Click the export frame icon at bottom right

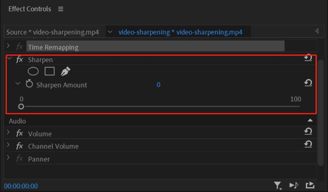[x=310, y=185]
